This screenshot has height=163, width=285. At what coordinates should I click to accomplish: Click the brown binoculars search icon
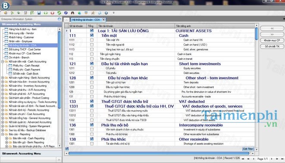(x=72, y=13)
